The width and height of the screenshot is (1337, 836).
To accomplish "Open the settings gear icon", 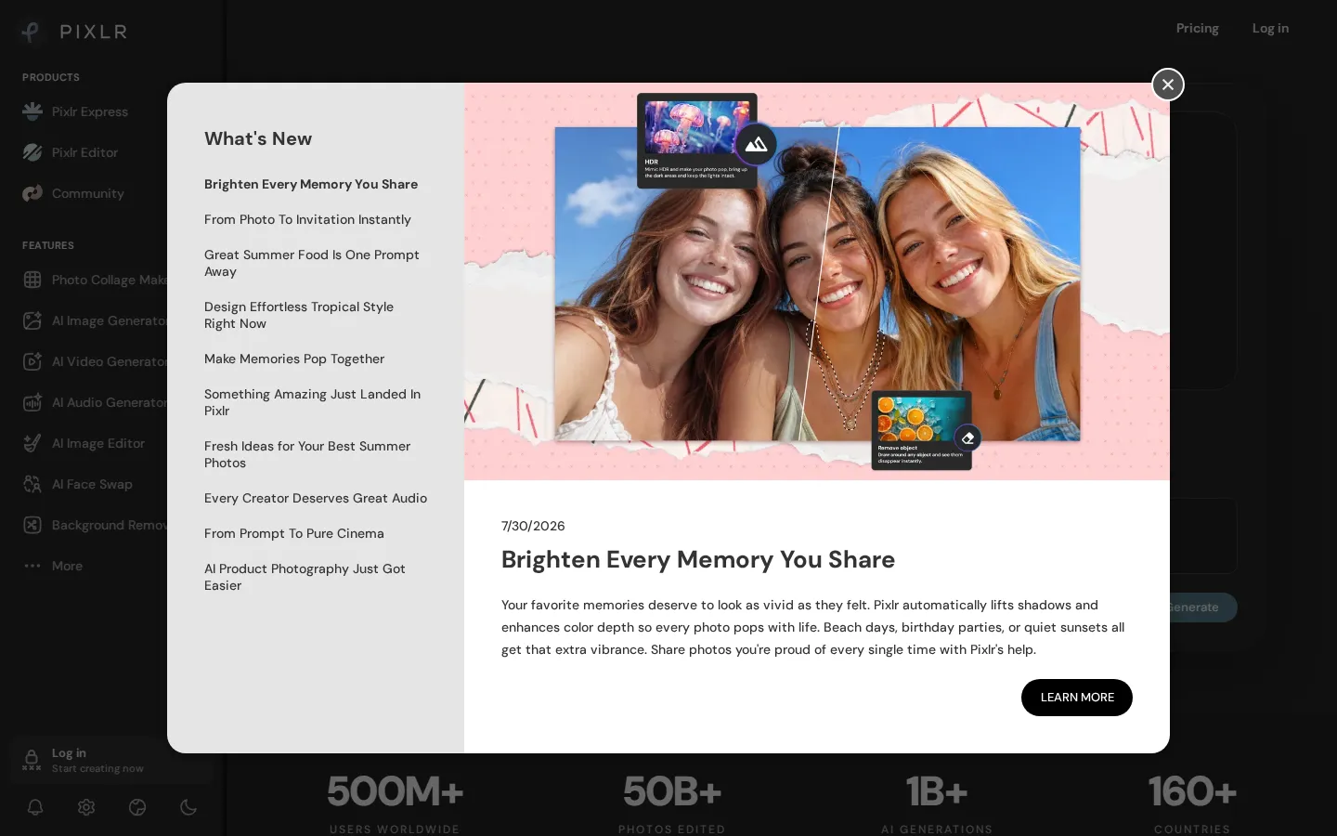I will (86, 807).
